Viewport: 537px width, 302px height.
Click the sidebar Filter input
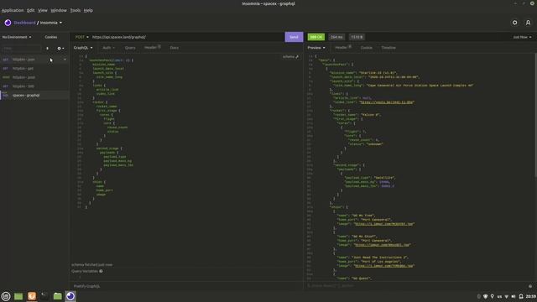coord(22,49)
